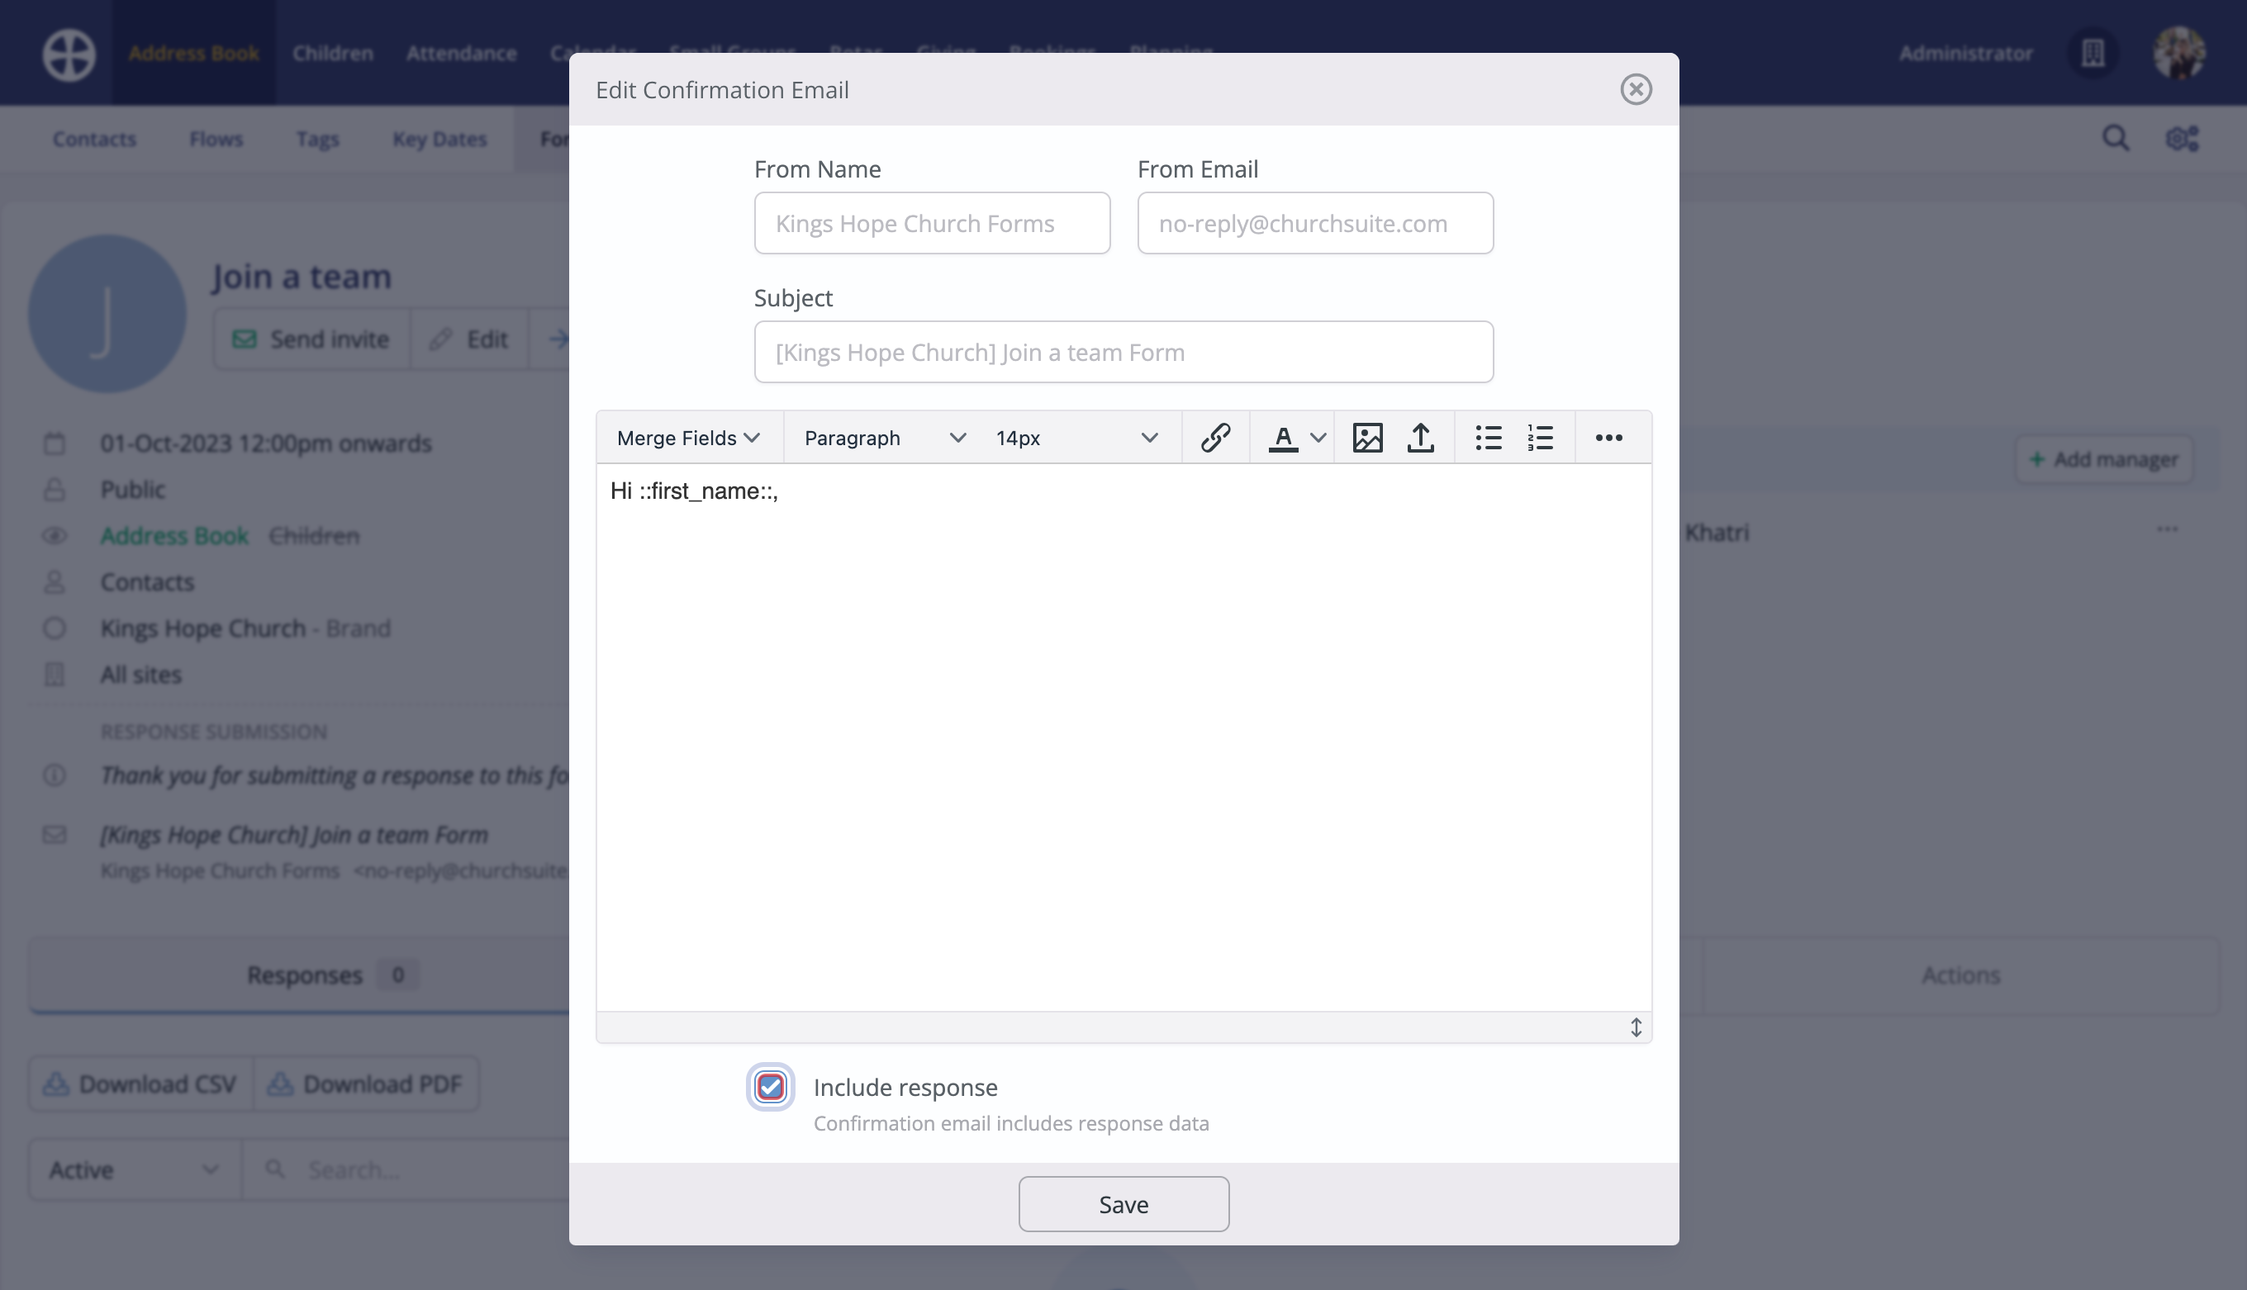
Task: Click the Join a team form avatar
Action: pos(107,314)
